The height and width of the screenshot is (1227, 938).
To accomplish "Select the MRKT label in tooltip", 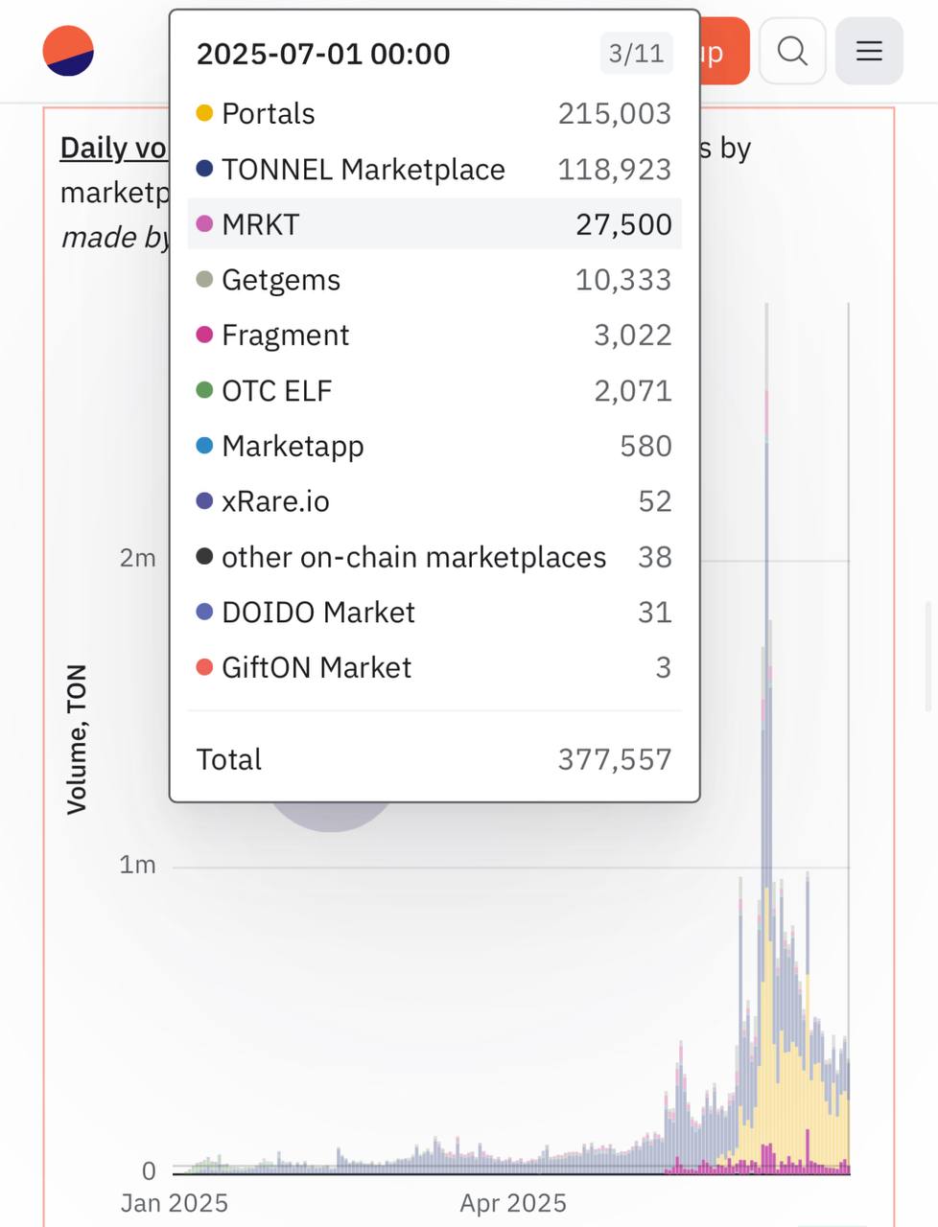I will point(261,224).
